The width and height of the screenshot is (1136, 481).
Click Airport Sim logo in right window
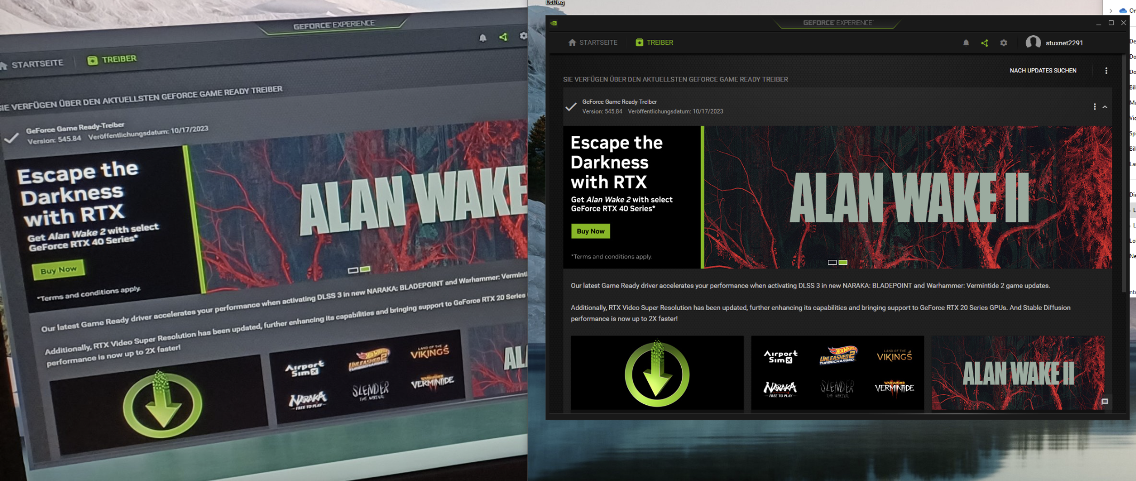(x=780, y=357)
